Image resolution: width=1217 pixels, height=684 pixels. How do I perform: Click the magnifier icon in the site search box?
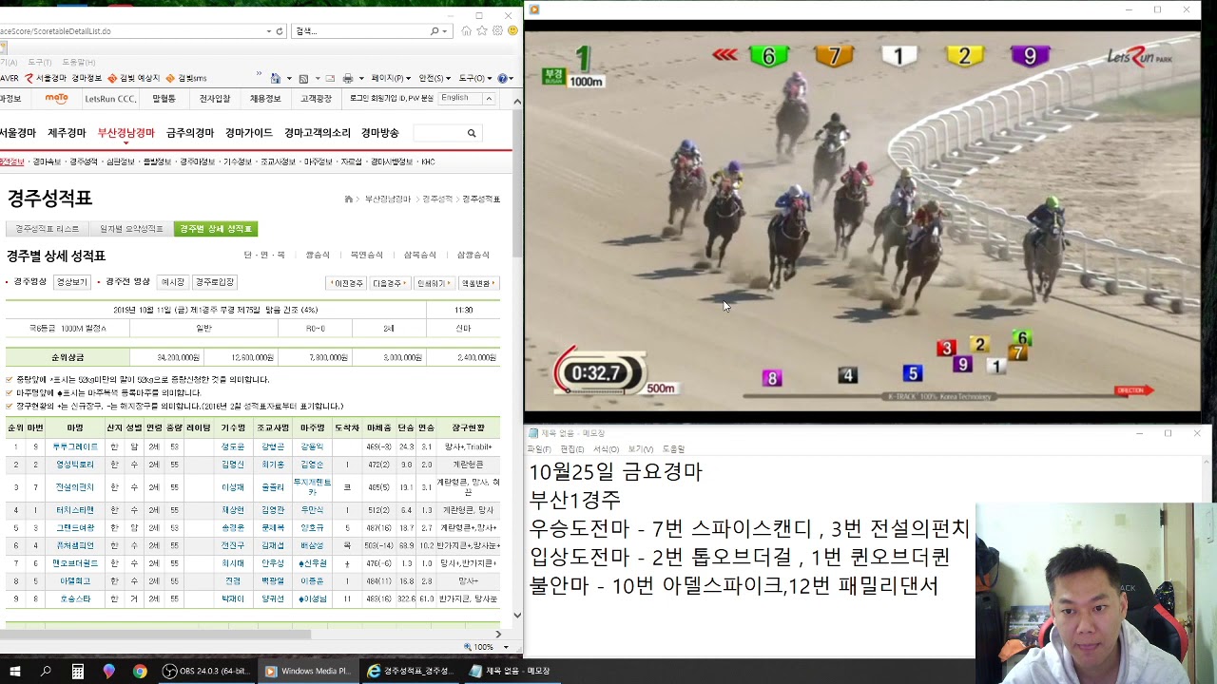click(471, 133)
